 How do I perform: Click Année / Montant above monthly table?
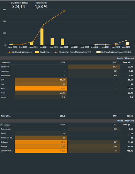125,58
